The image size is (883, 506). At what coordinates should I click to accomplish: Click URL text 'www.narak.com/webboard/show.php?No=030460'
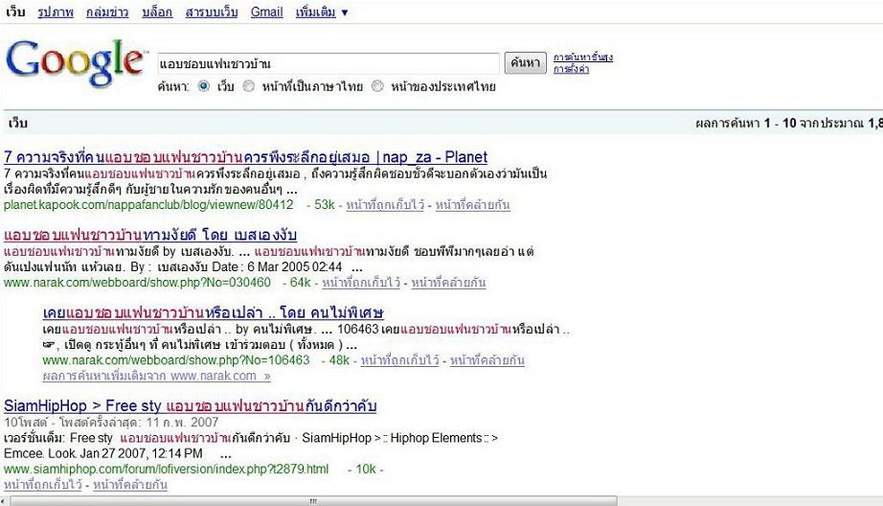point(137,283)
